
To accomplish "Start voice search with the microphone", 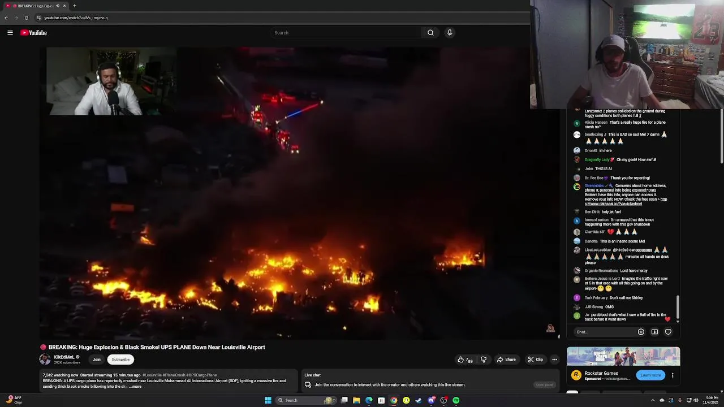I will (x=450, y=33).
